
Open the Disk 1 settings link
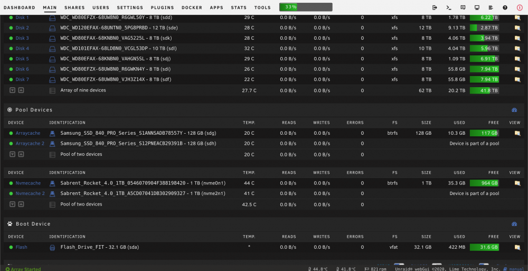tap(22, 17)
